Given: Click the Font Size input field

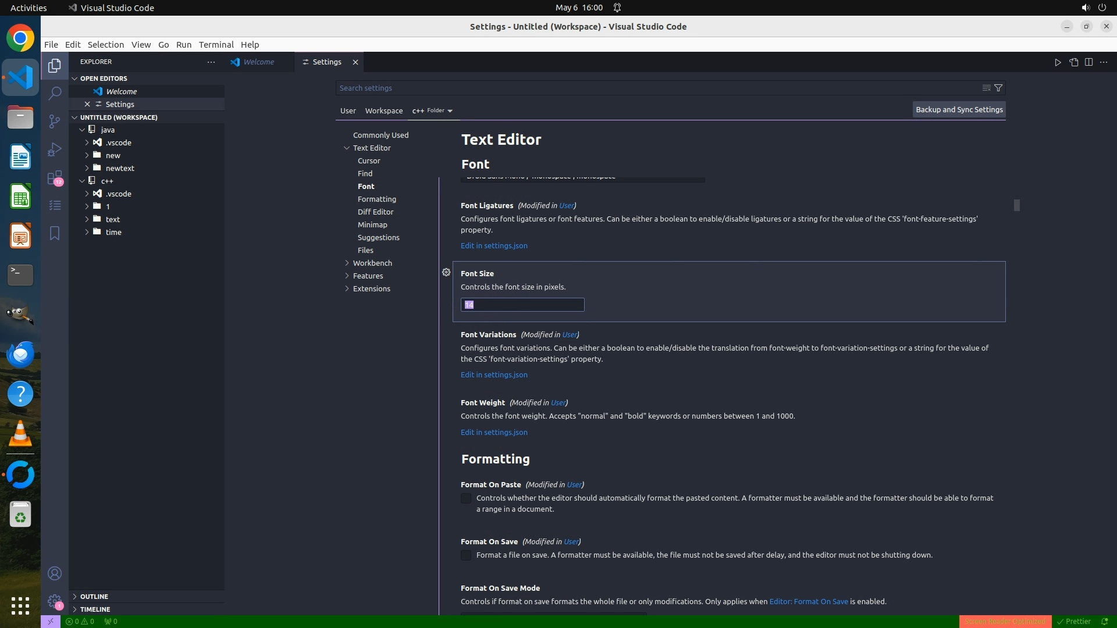Looking at the screenshot, I should (522, 305).
